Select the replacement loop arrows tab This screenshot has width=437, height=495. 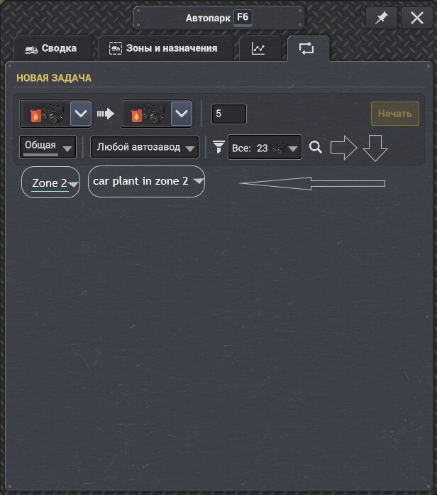pyautogui.click(x=308, y=48)
